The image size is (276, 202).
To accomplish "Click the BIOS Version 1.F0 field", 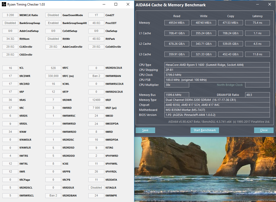I will tap(217, 115).
